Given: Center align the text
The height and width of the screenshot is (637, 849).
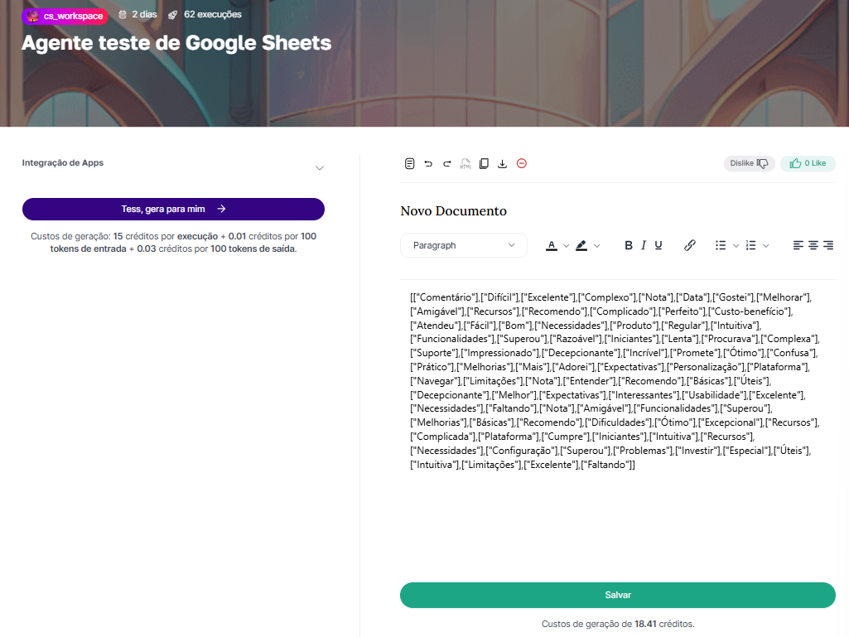Looking at the screenshot, I should point(813,245).
